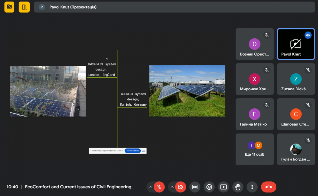Select Pavol Knut's participant tile
Screen dimensions: 318x196
click(x=296, y=44)
